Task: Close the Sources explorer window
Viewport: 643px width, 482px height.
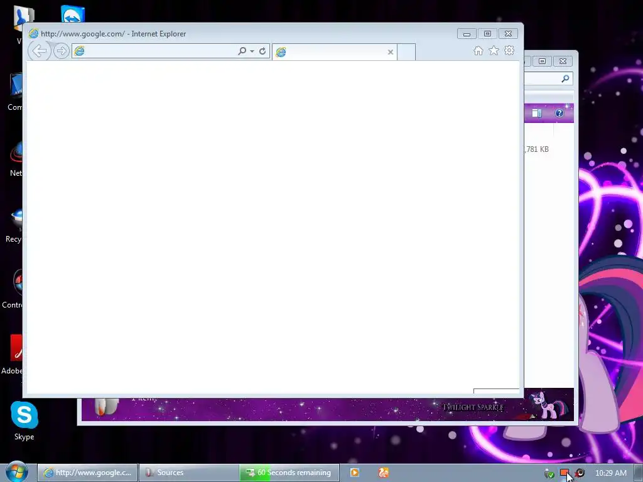Action: [x=563, y=61]
